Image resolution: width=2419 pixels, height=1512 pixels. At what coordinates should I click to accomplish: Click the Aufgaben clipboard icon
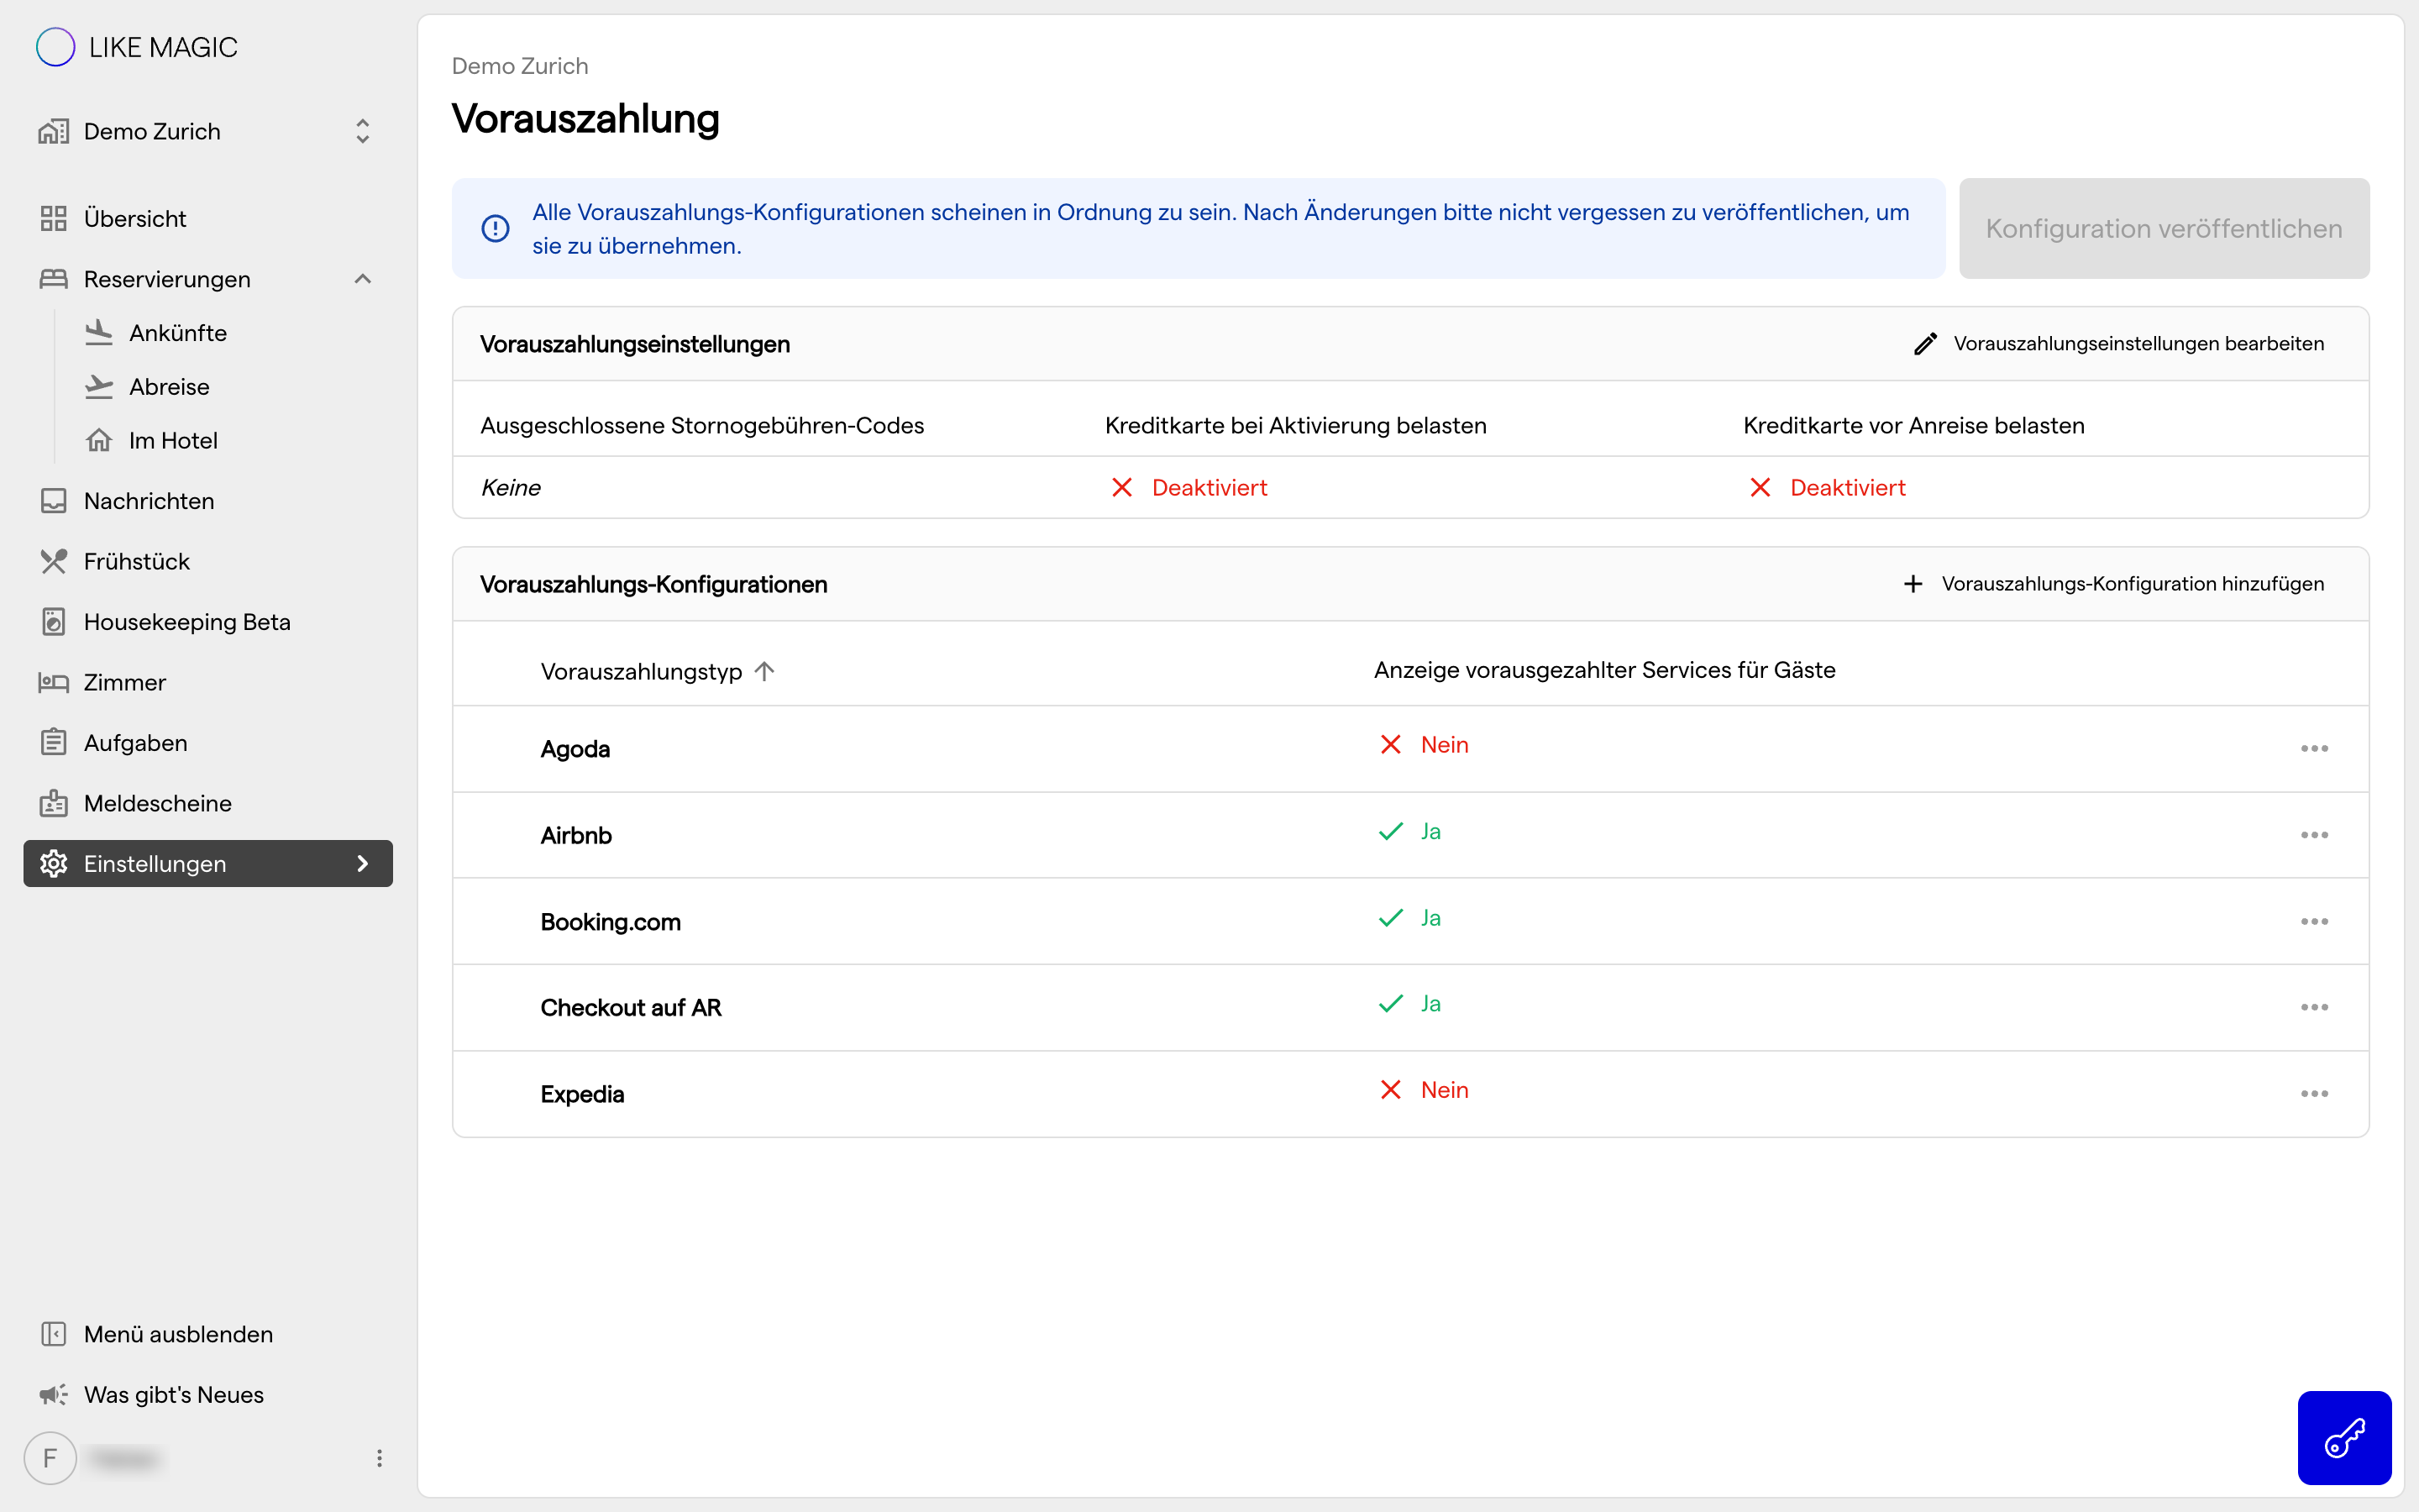[x=53, y=743]
